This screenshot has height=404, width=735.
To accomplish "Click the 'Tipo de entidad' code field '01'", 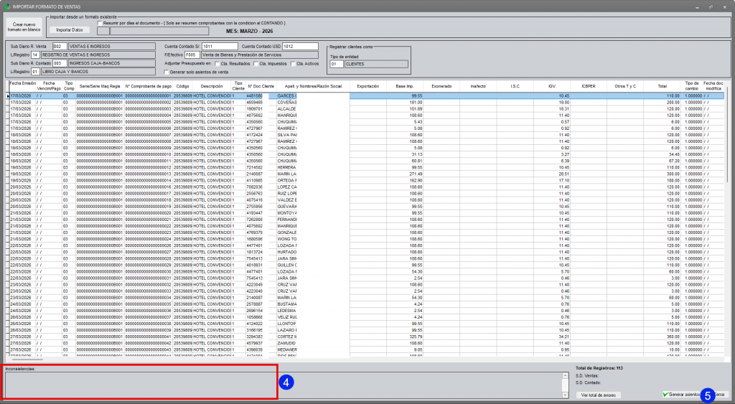I will tap(337, 64).
